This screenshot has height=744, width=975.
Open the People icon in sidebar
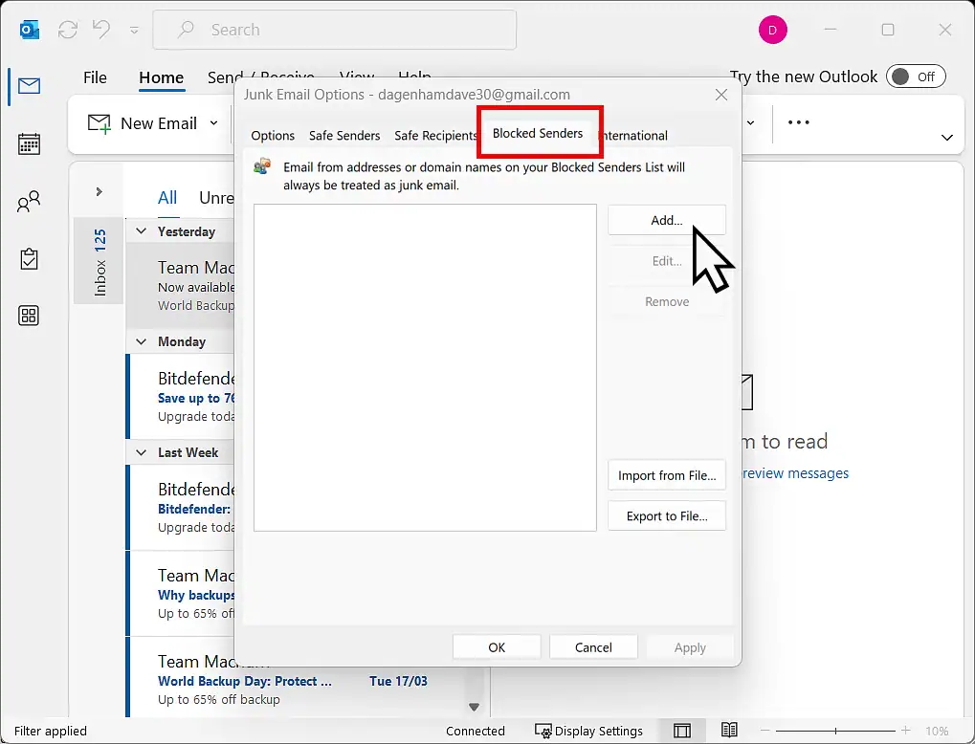click(29, 202)
